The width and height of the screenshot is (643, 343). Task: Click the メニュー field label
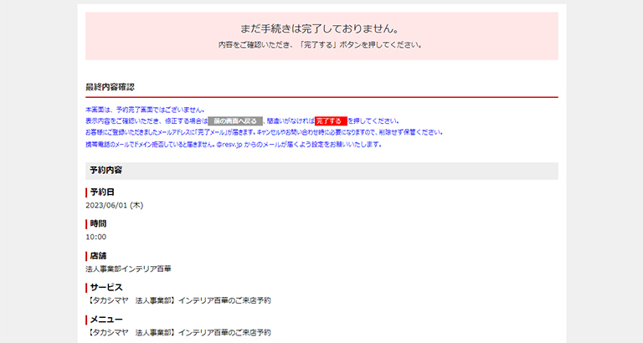tap(106, 320)
